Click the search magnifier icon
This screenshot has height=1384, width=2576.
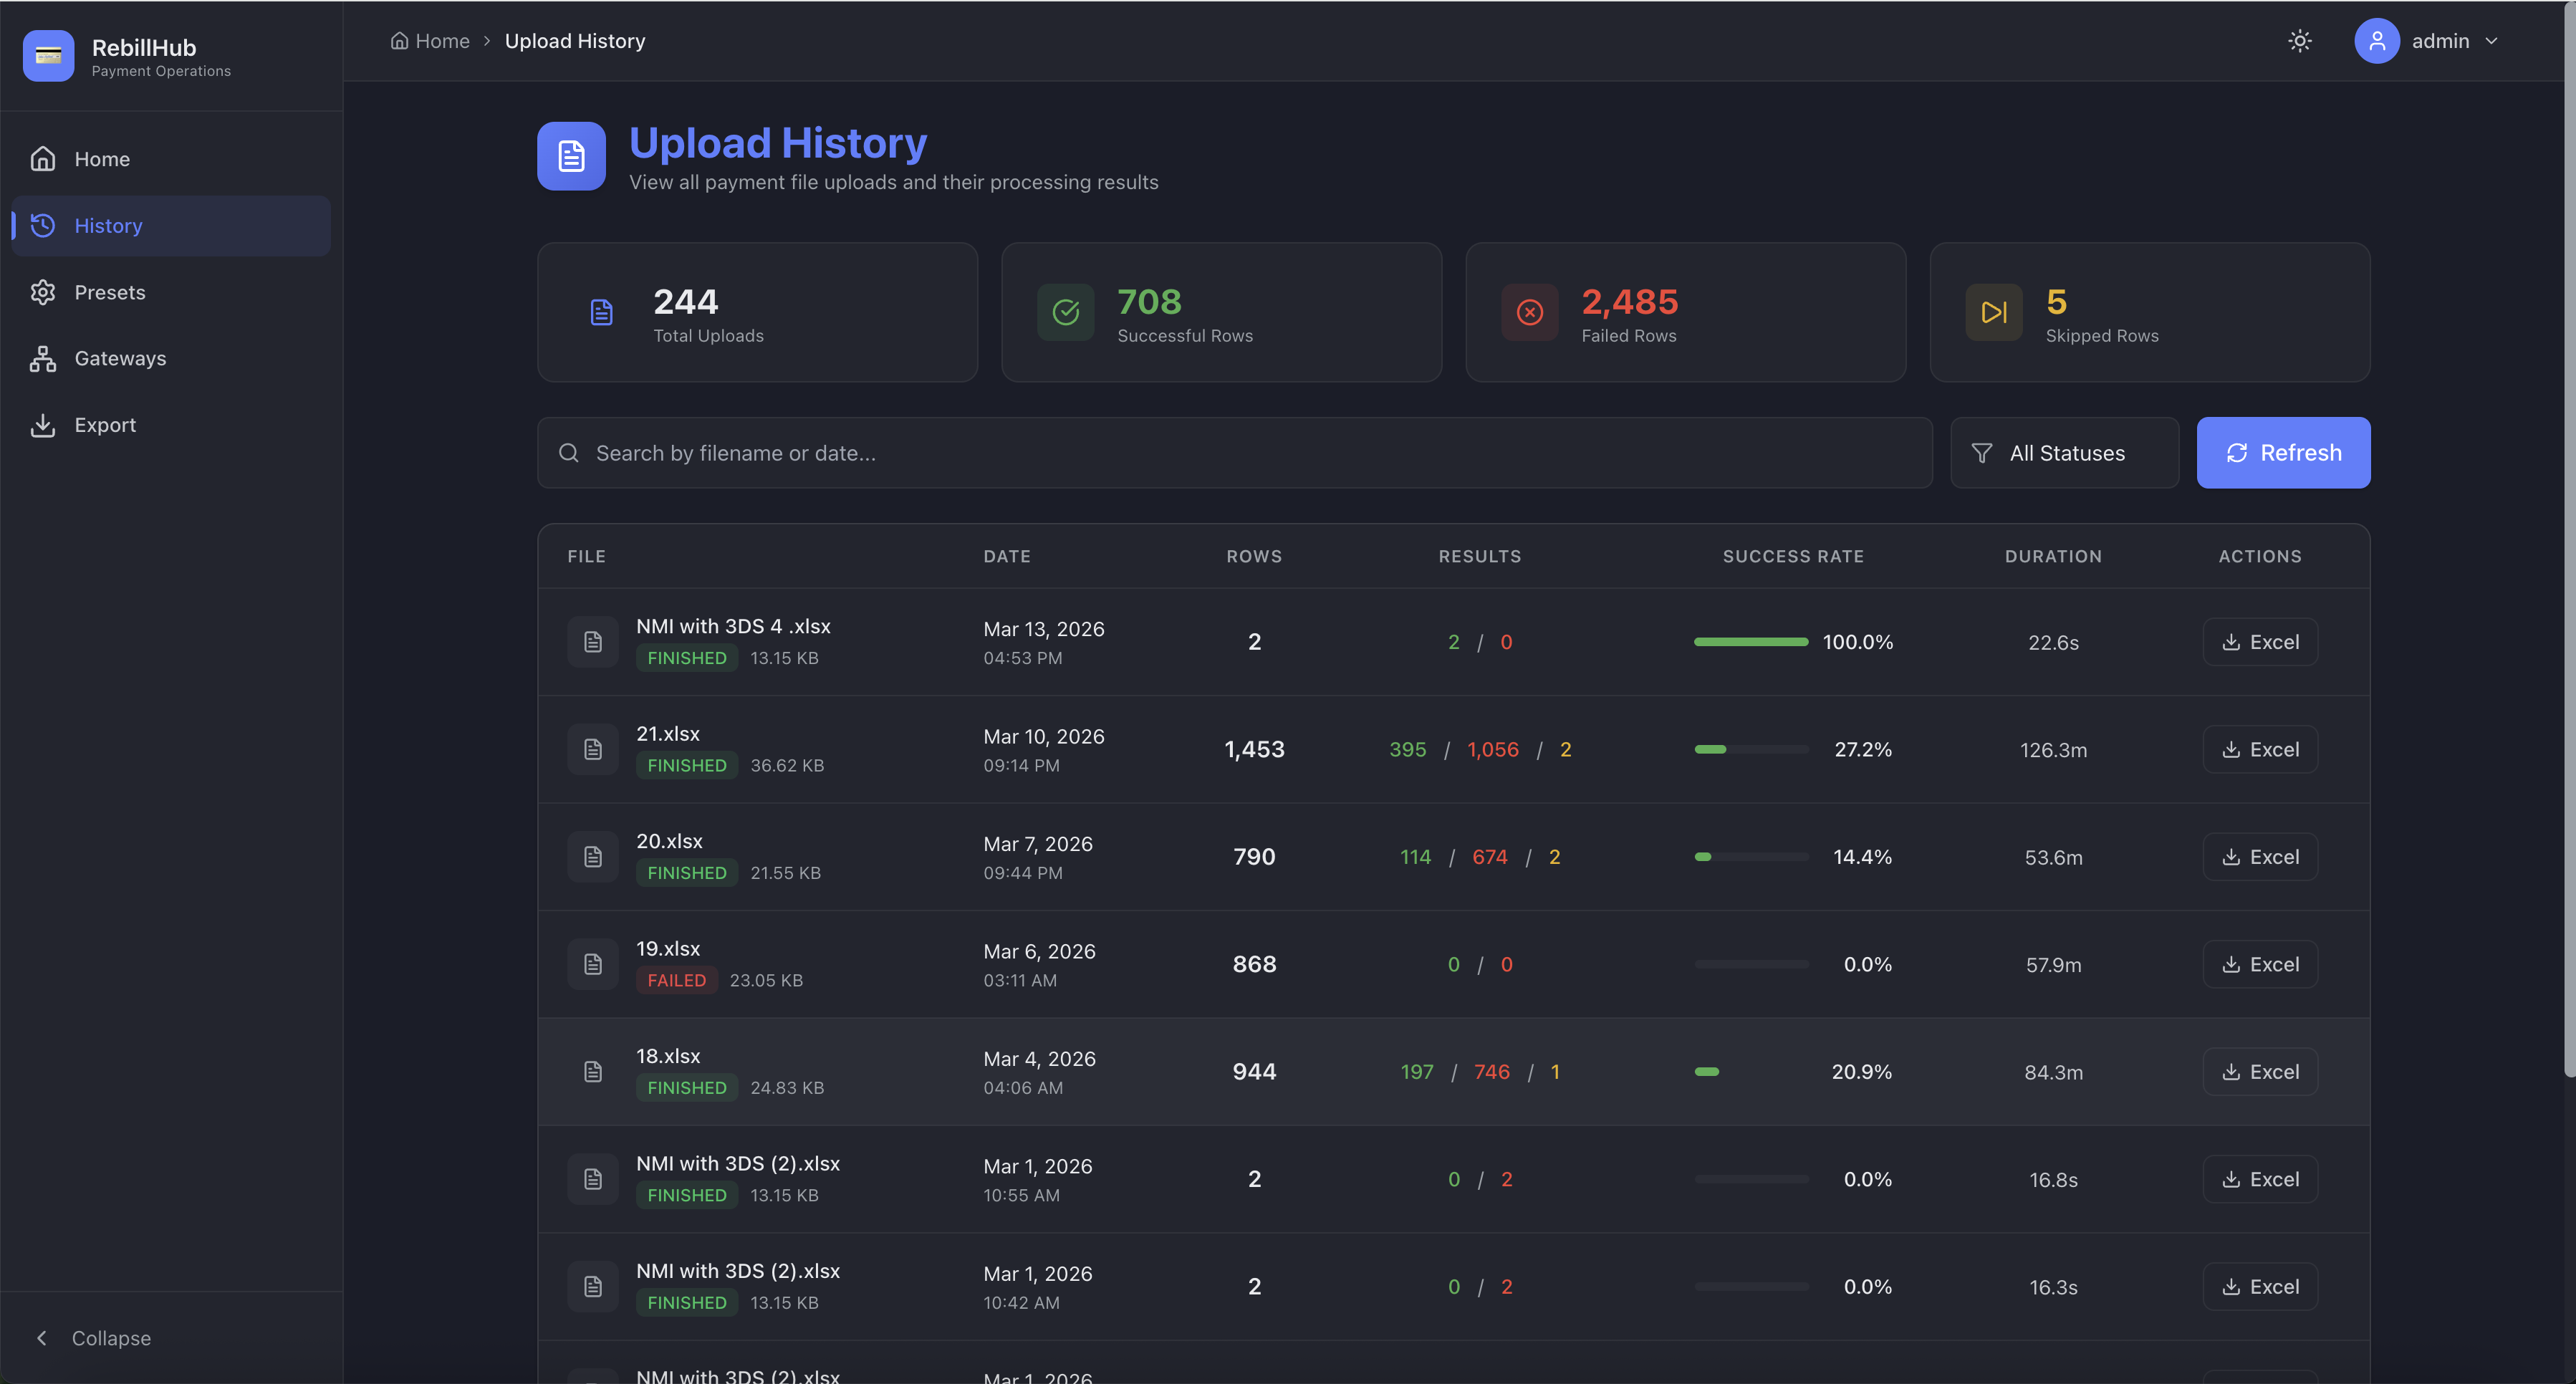tap(569, 453)
